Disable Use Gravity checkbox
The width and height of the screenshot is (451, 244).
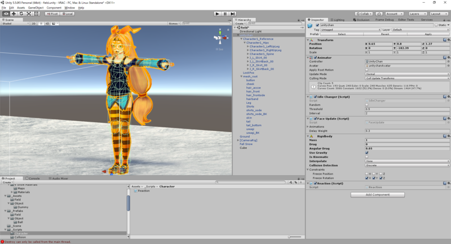[367, 153]
